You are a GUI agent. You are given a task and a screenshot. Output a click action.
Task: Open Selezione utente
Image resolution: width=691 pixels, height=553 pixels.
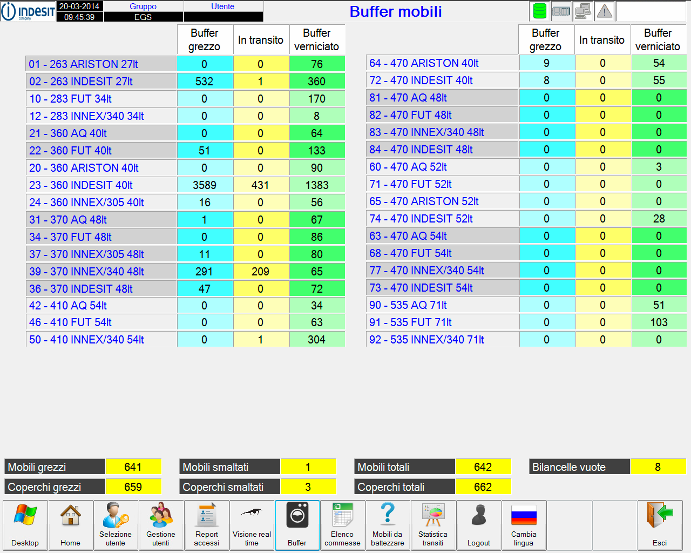(116, 525)
